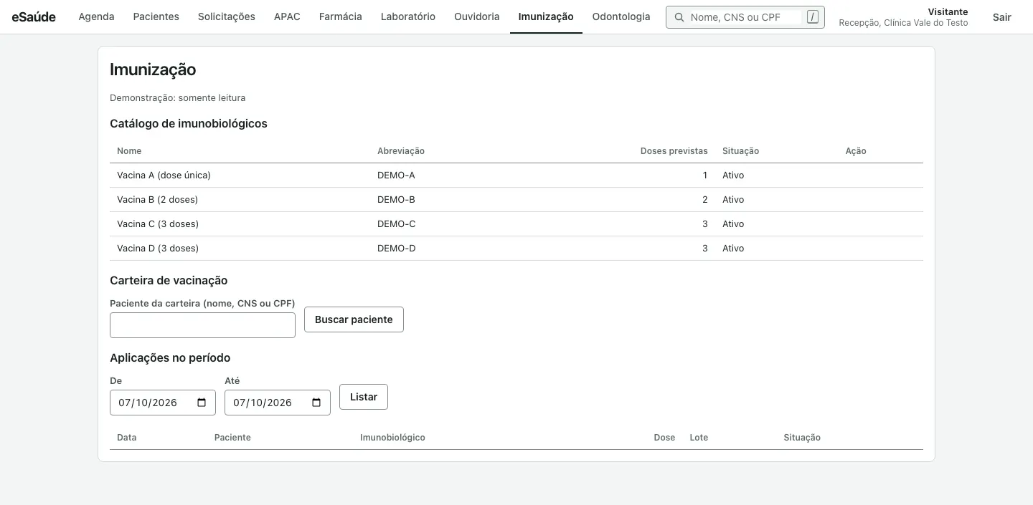Click the slash shortcut key badge
The width and height of the screenshot is (1033, 505).
[812, 17]
